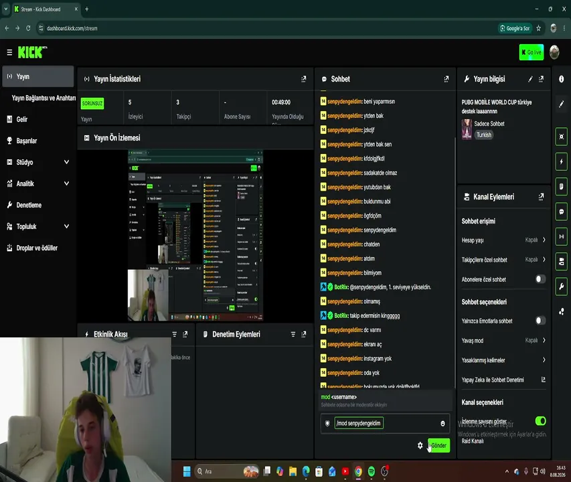Open OBS Studio from the taskbar
Viewport: 571px width, 482px height.
click(384, 471)
